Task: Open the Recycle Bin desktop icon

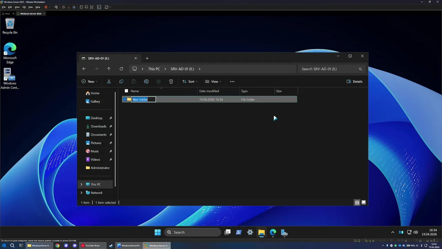Action: [10, 26]
